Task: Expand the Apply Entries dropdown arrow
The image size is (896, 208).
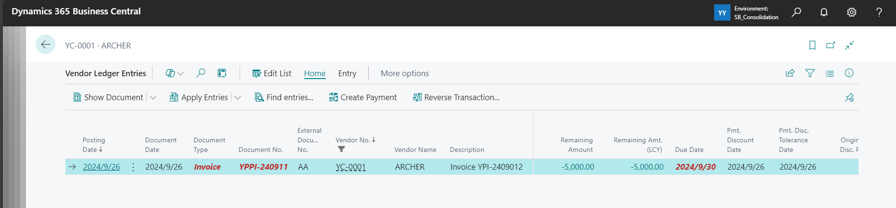Action: pos(238,98)
